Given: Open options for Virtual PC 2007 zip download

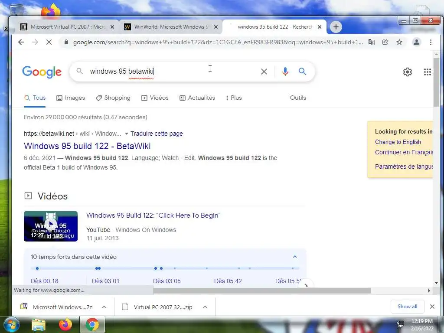Looking at the screenshot, I should pyautogui.click(x=205, y=307).
